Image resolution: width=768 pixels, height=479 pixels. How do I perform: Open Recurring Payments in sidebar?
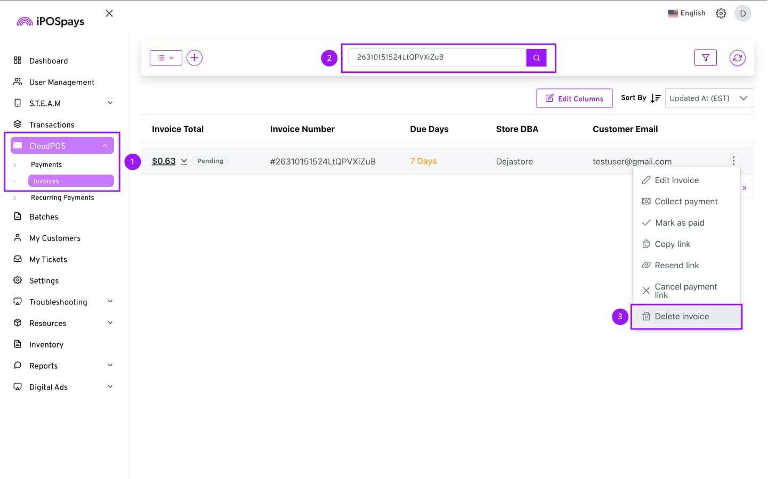[x=62, y=197]
